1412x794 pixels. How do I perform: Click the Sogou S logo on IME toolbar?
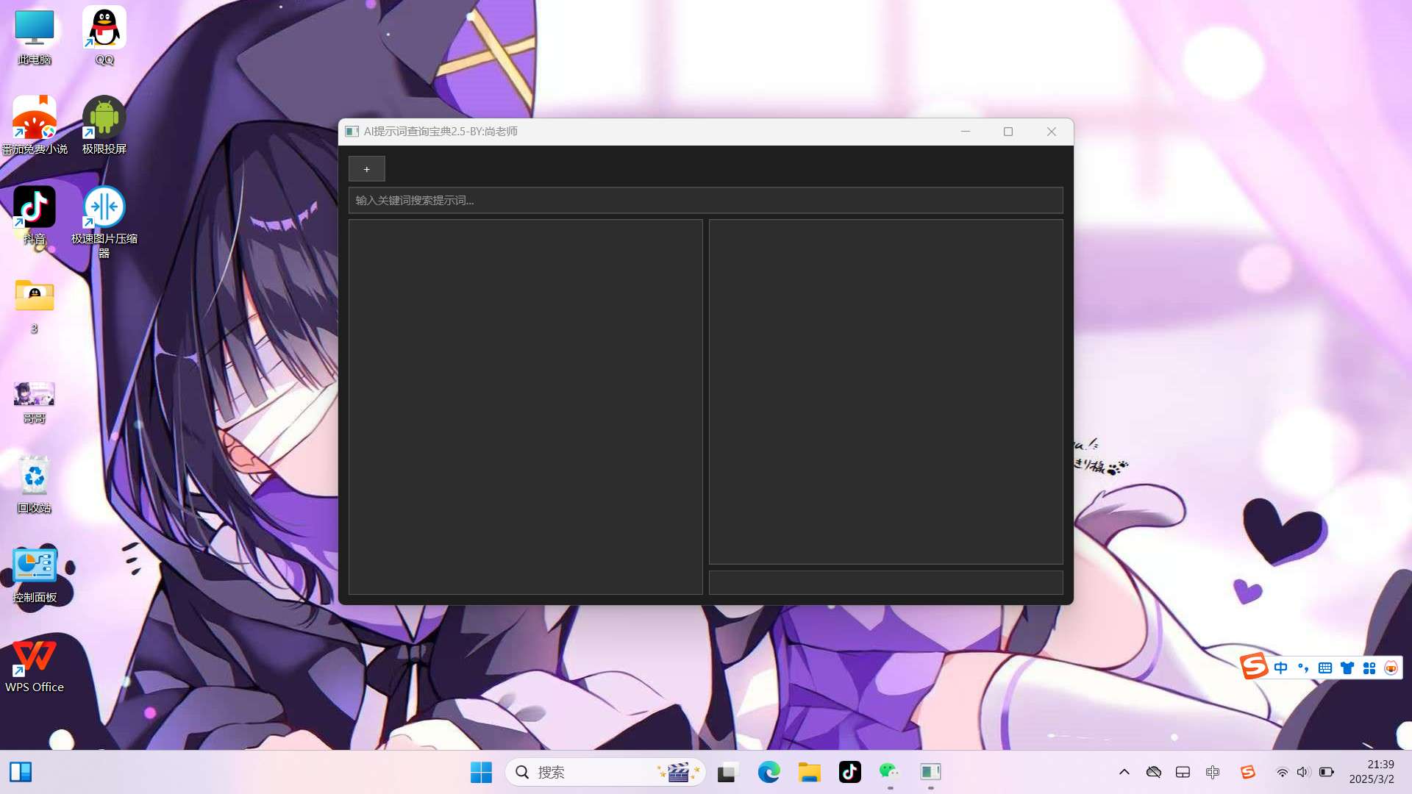pos(1254,668)
